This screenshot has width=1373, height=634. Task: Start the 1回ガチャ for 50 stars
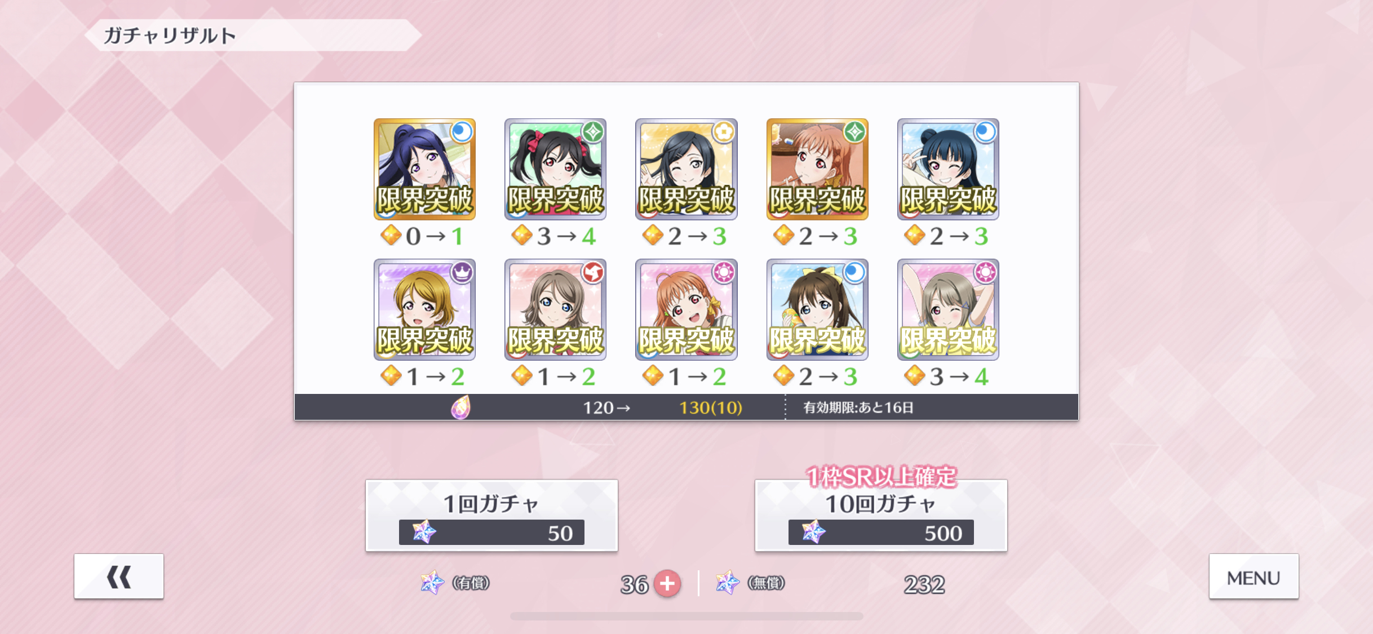click(x=491, y=516)
